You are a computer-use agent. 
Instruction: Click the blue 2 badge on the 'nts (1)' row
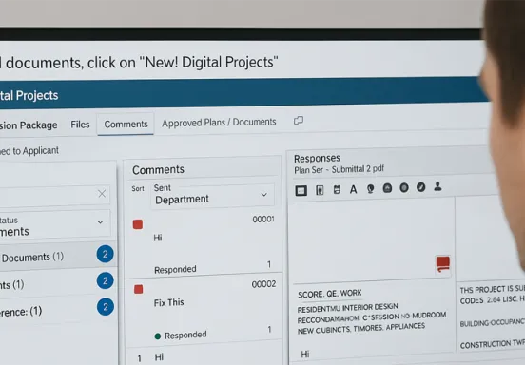[x=106, y=280]
